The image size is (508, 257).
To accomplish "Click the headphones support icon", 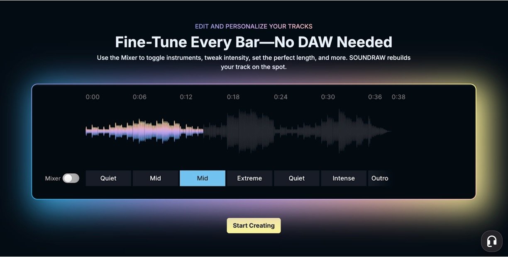I will click(491, 241).
